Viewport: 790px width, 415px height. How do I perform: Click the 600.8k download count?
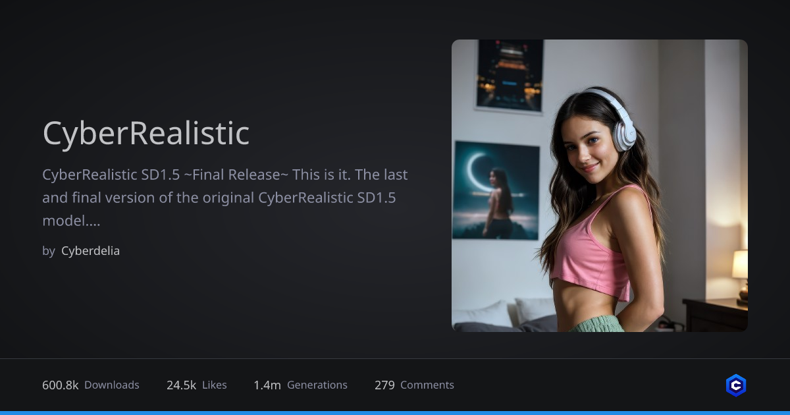[60, 385]
